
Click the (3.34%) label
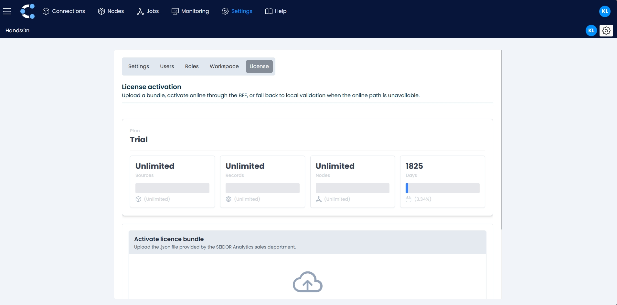point(423,199)
